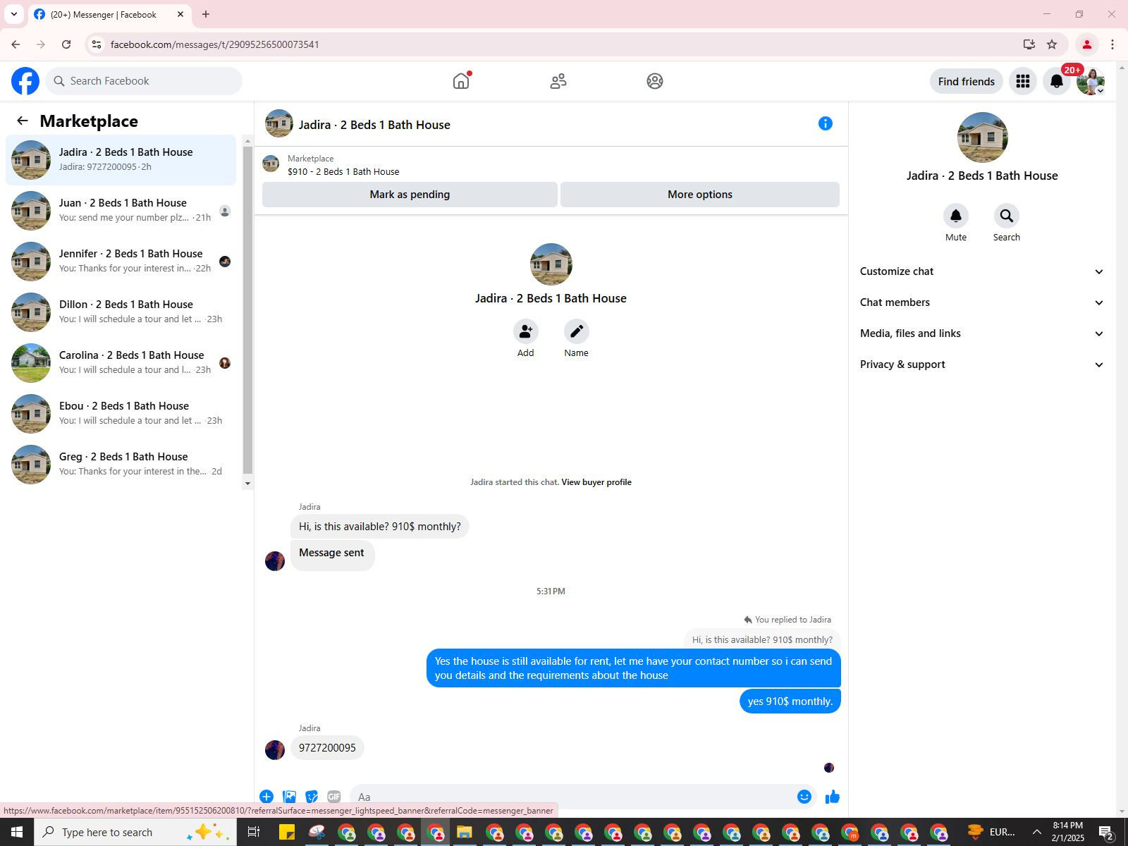Click the chat header title Jadira

click(x=374, y=125)
